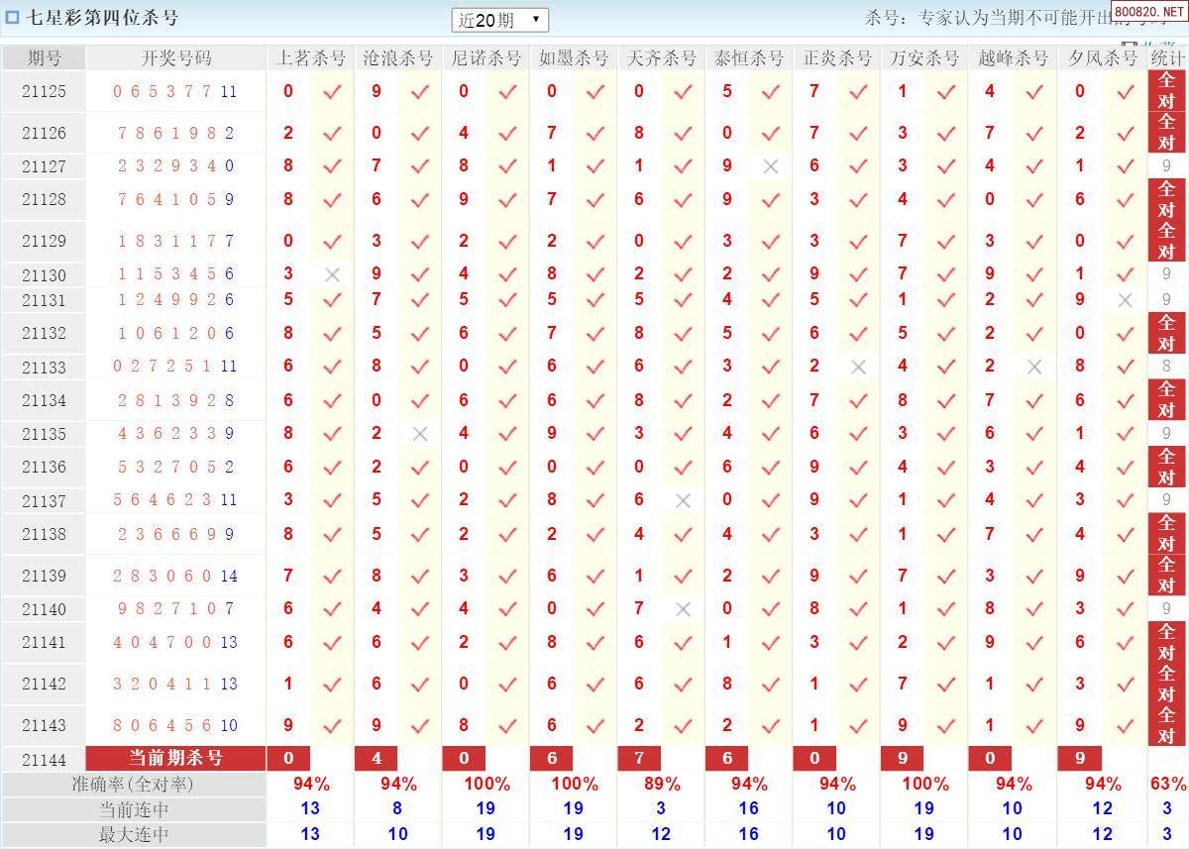Image resolution: width=1189 pixels, height=849 pixels.
Task: Click the check mark in row 21143 夕风杀号
Action: (x=1125, y=725)
